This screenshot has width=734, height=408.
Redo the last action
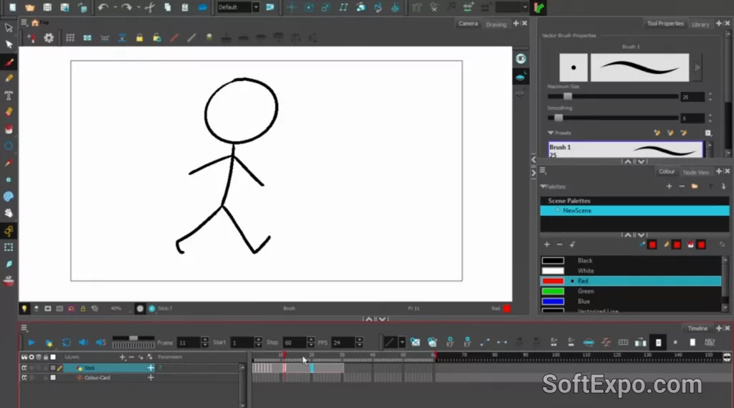click(126, 7)
